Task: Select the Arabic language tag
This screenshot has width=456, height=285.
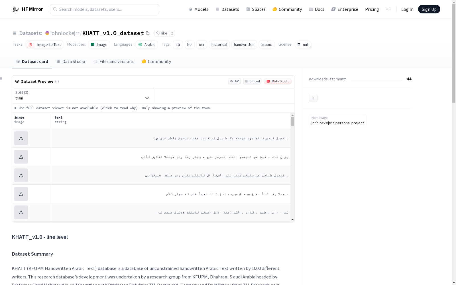Action: (x=147, y=44)
